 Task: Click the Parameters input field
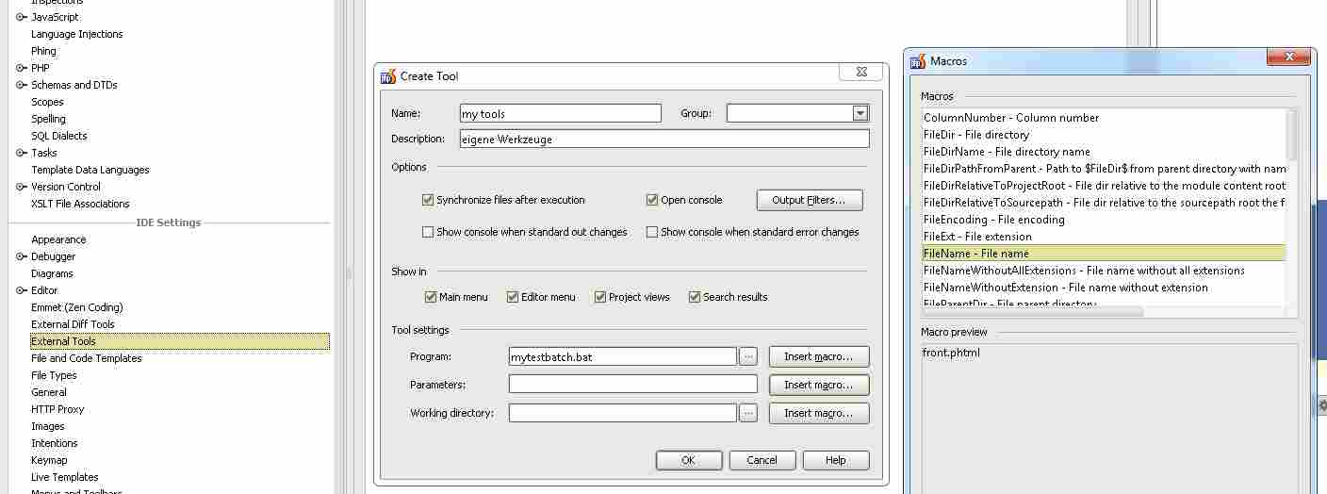point(633,385)
